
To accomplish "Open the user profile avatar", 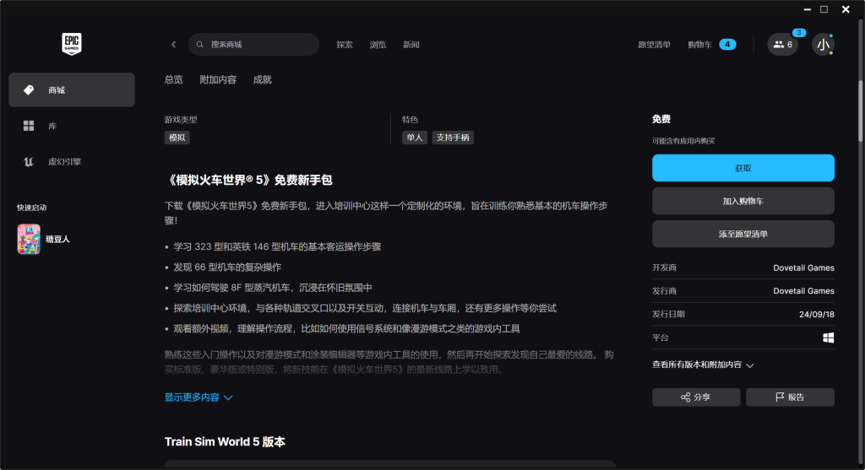I will click(x=823, y=45).
